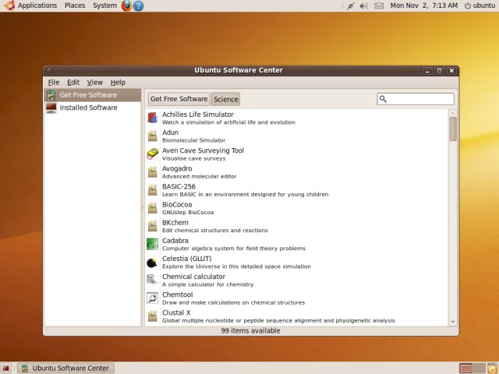Launch Firefox from the top panel

pyautogui.click(x=126, y=5)
